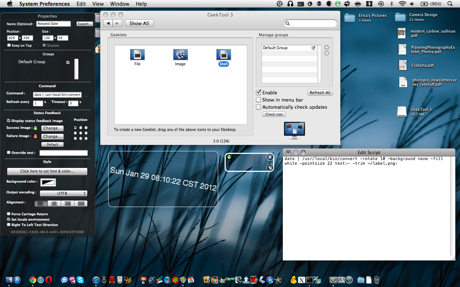Open Skype from the Dock
460x287 pixels.
[80, 280]
